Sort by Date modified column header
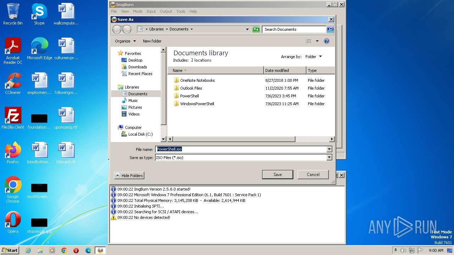This screenshot has height=255, width=454. click(285, 70)
